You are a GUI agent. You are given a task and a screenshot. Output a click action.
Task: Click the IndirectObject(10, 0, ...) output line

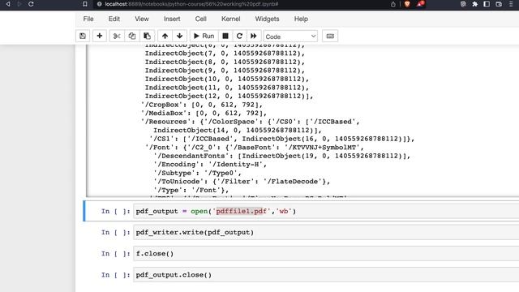pos(227,79)
